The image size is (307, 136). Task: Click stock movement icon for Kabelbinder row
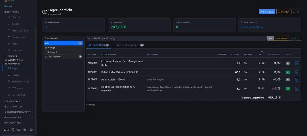pyautogui.click(x=297, y=72)
